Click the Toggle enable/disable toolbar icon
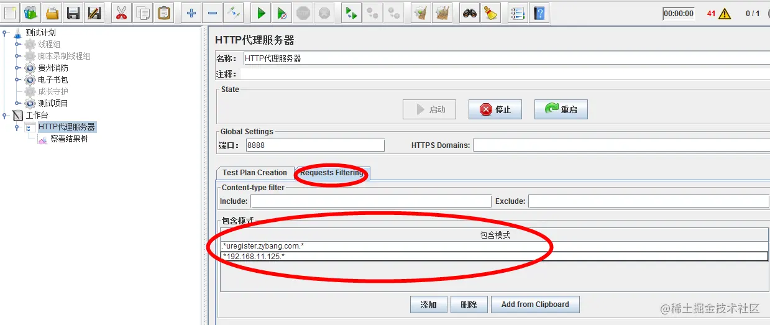Viewport: 770px width, 325px height. tap(234, 12)
